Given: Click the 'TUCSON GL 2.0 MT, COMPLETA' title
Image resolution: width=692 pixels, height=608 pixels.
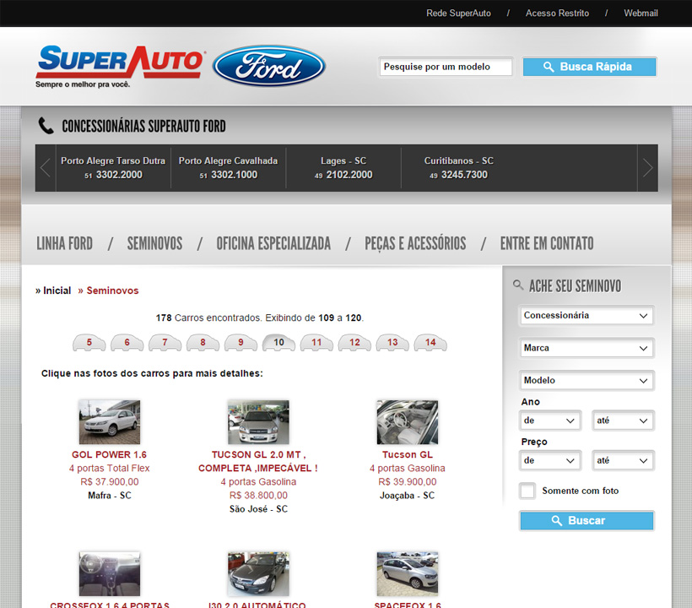Looking at the screenshot, I should [x=258, y=461].
